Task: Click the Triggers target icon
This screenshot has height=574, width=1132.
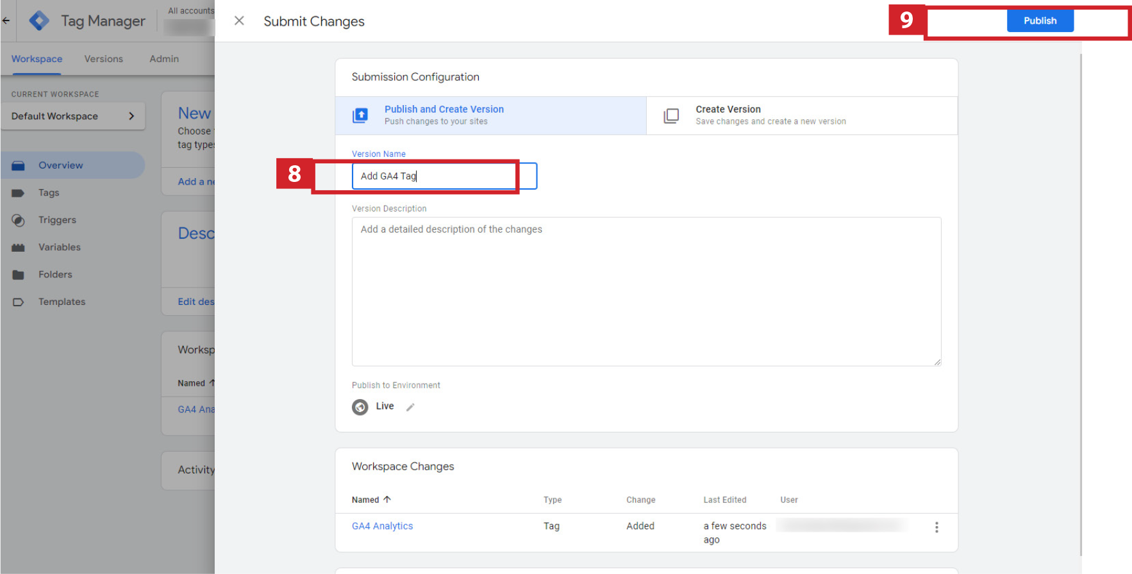Action: (18, 220)
